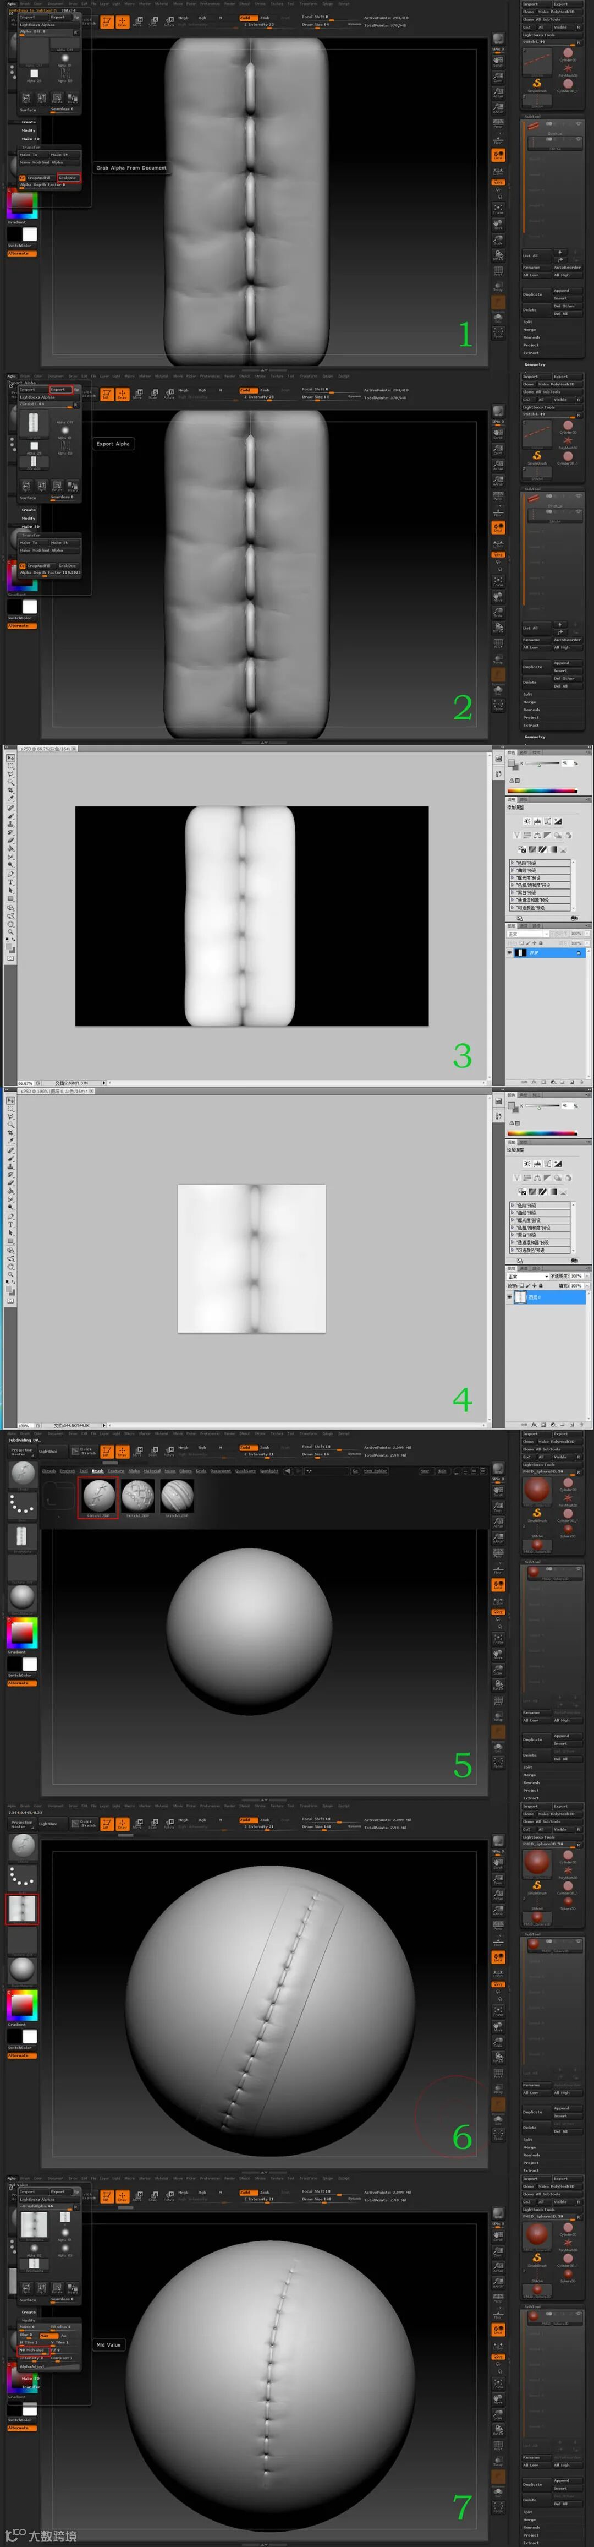Select Rotate icon in top ZBrush shelf
Image resolution: width=594 pixels, height=2547 pixels.
168,21
